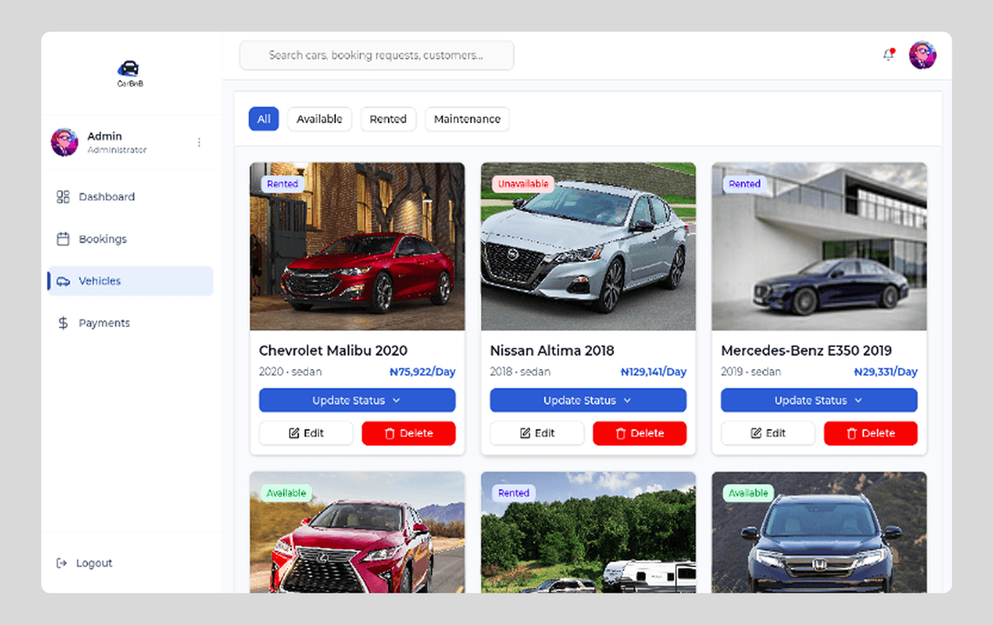Click the Logout arrow icon

click(61, 563)
